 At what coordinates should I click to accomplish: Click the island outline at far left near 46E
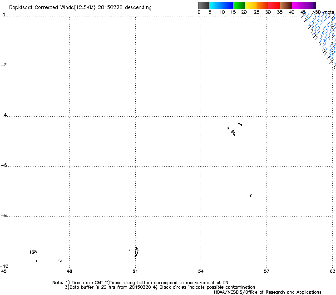[x=34, y=252]
